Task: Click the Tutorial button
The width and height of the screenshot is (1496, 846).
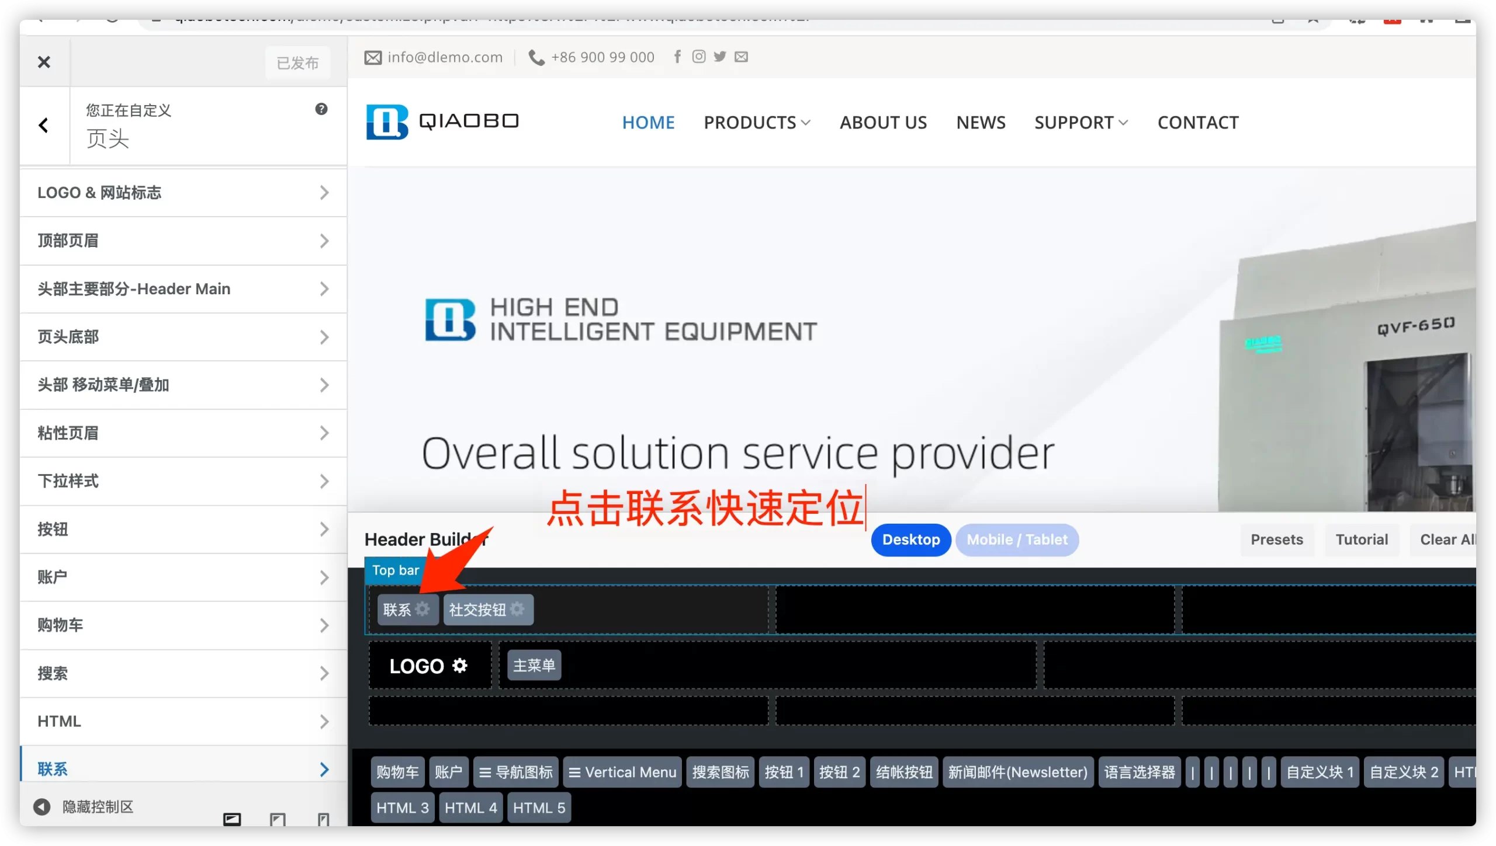Action: (x=1361, y=539)
